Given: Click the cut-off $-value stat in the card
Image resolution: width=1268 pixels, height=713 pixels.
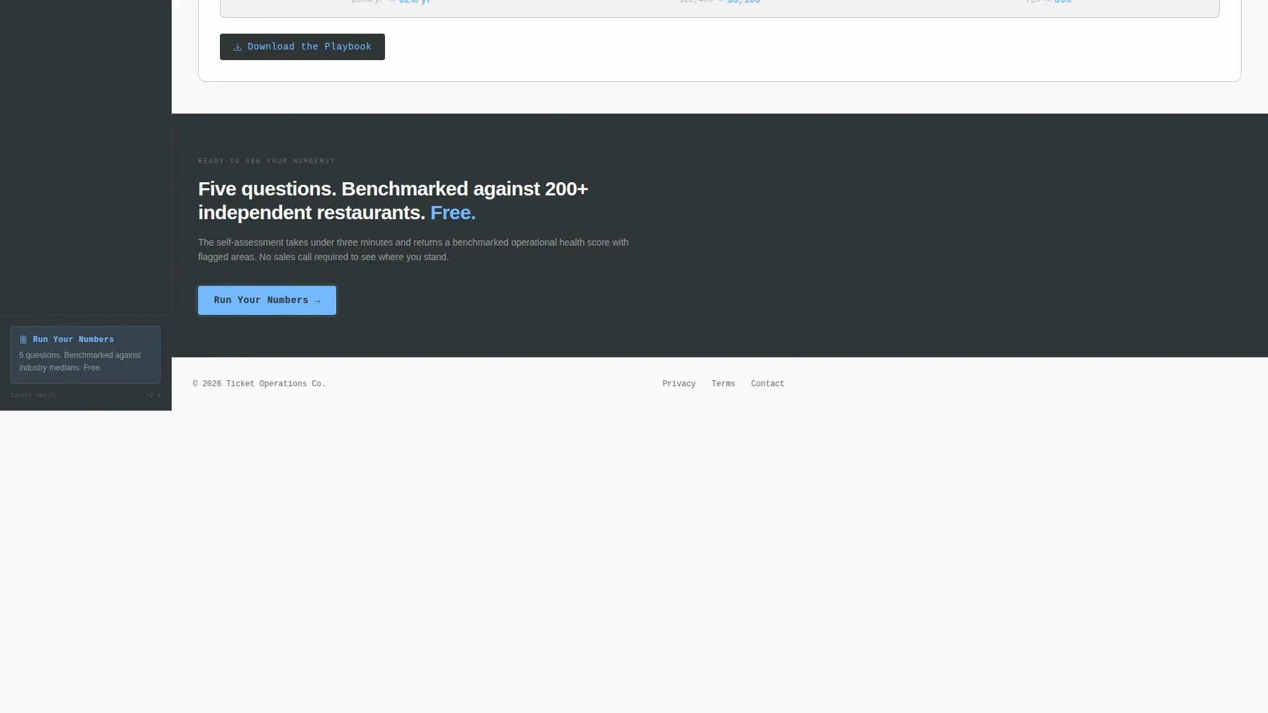Looking at the screenshot, I should pyautogui.click(x=720, y=2).
